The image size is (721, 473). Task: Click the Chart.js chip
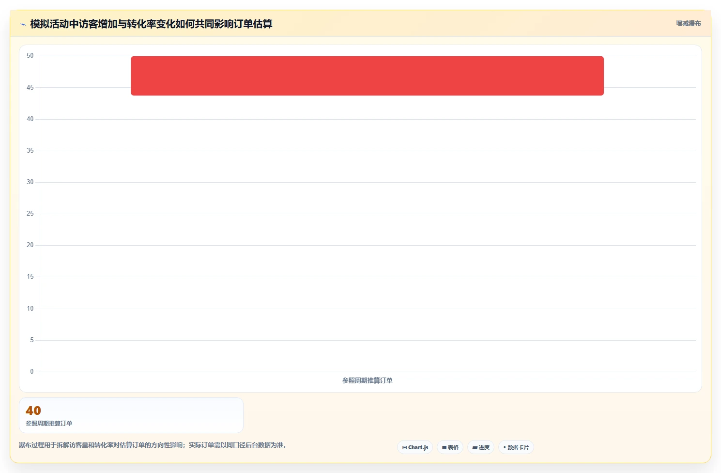point(415,447)
